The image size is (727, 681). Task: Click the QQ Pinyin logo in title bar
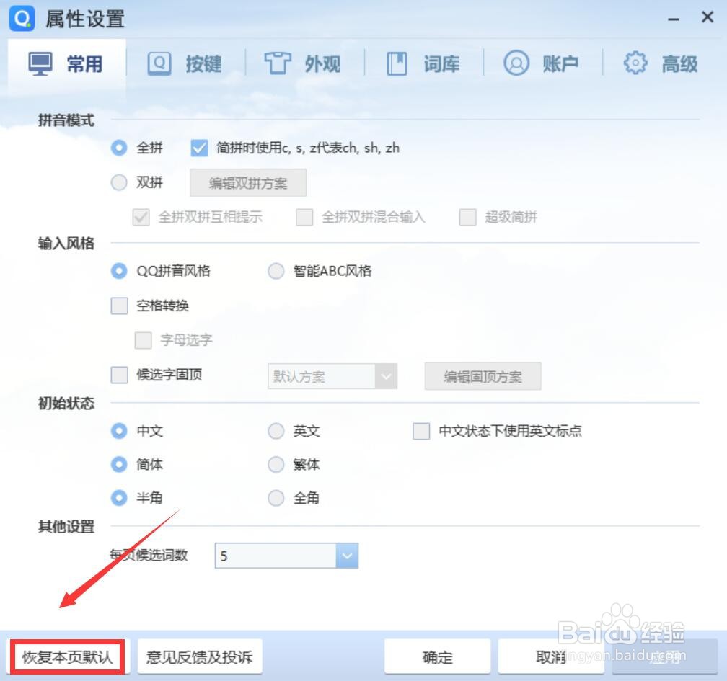[x=22, y=17]
